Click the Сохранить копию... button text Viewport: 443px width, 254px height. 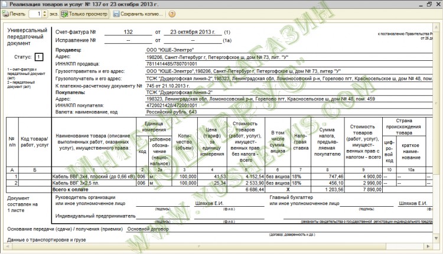click(142, 14)
